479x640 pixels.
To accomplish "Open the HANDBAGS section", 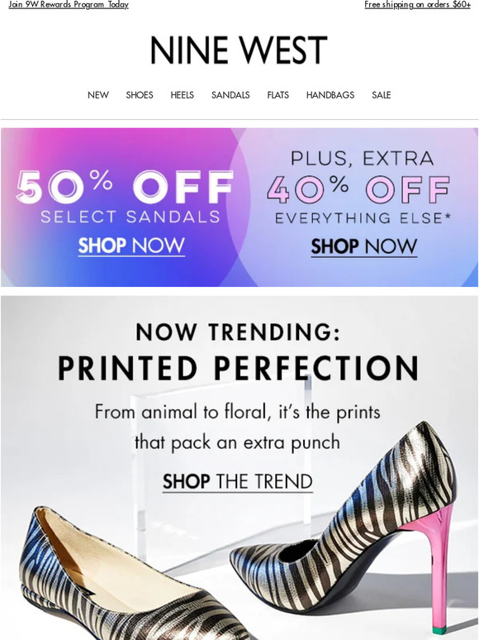I will pos(330,95).
